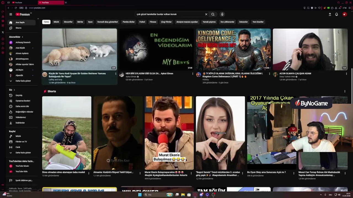Open Laffey and Amy channel link

pyautogui.click(x=55, y=79)
